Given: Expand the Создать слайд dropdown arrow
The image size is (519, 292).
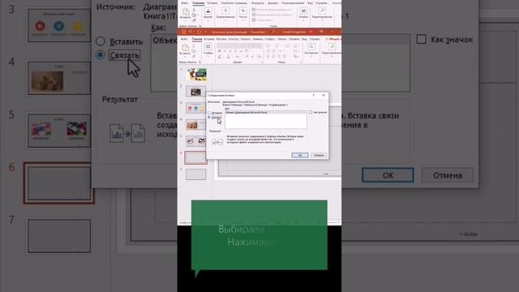Looking at the screenshot, I should [x=208, y=56].
